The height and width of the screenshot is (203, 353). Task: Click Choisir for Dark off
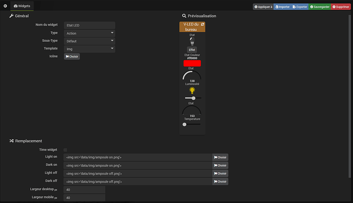[x=220, y=182]
